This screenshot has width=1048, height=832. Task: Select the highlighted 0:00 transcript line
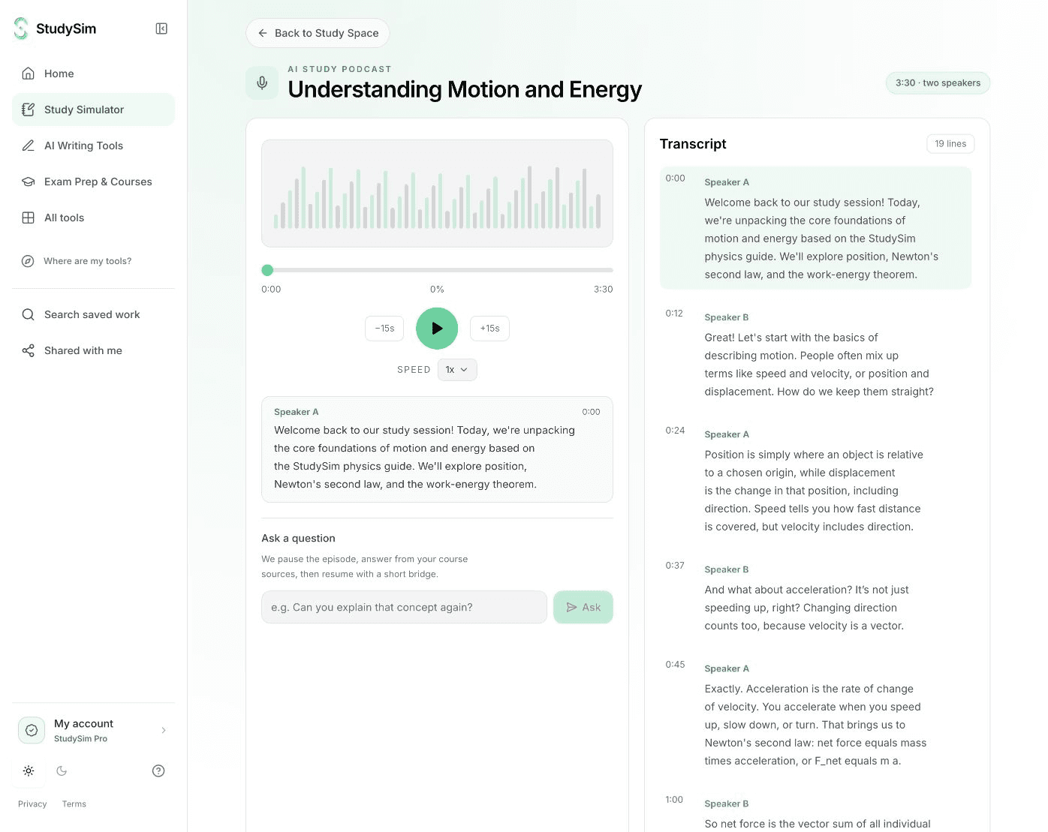tap(816, 228)
